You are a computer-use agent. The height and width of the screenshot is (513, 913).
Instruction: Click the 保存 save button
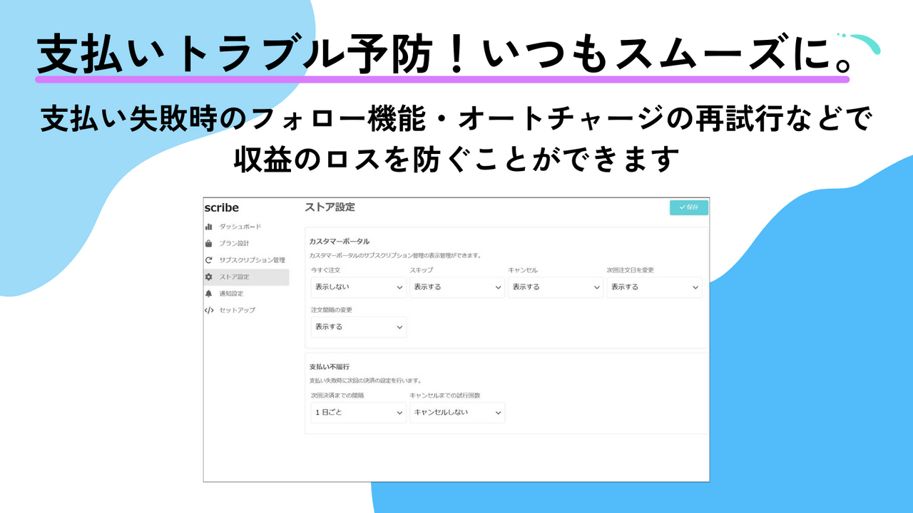[x=688, y=207]
